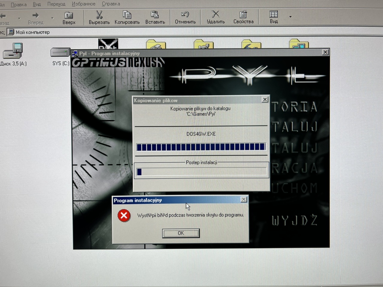Open the Вид menu in the menu bar
Viewport: 383px width, 287px height.
point(37,4)
